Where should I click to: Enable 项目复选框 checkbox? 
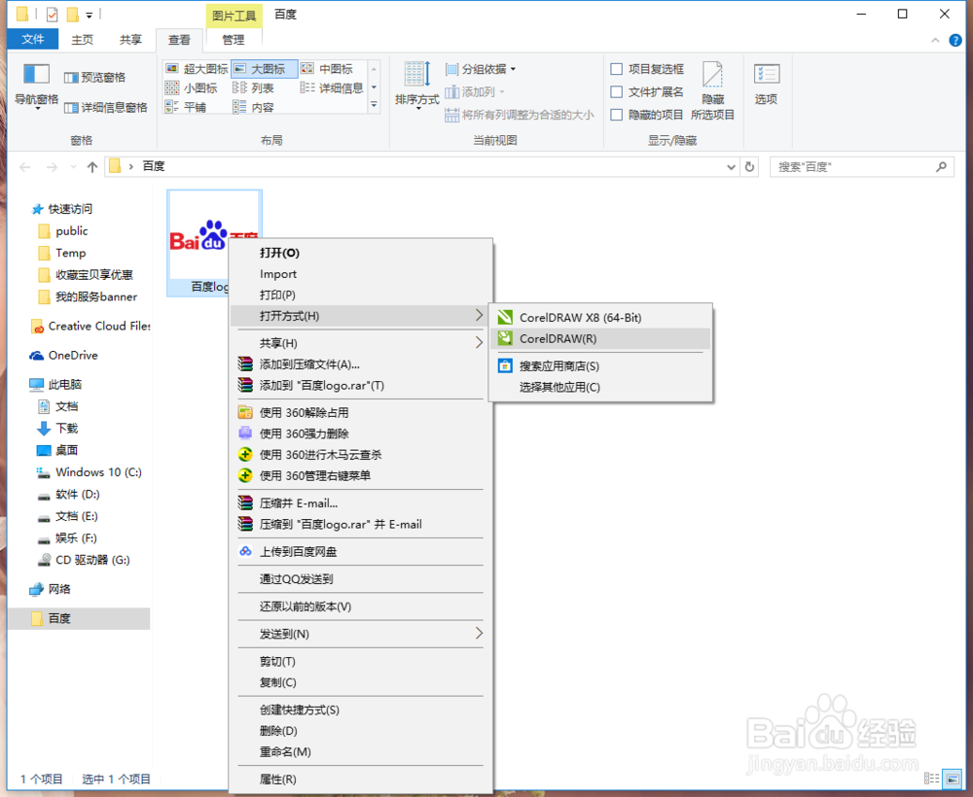(x=617, y=68)
